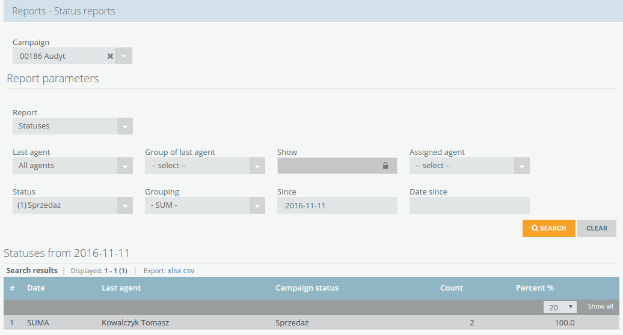Expand the Campaign dropdown arrow

coord(123,56)
